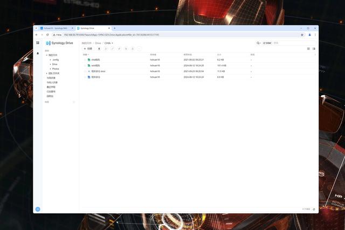Open .config folder in sidebar
The height and width of the screenshot is (230, 345).
[56, 60]
